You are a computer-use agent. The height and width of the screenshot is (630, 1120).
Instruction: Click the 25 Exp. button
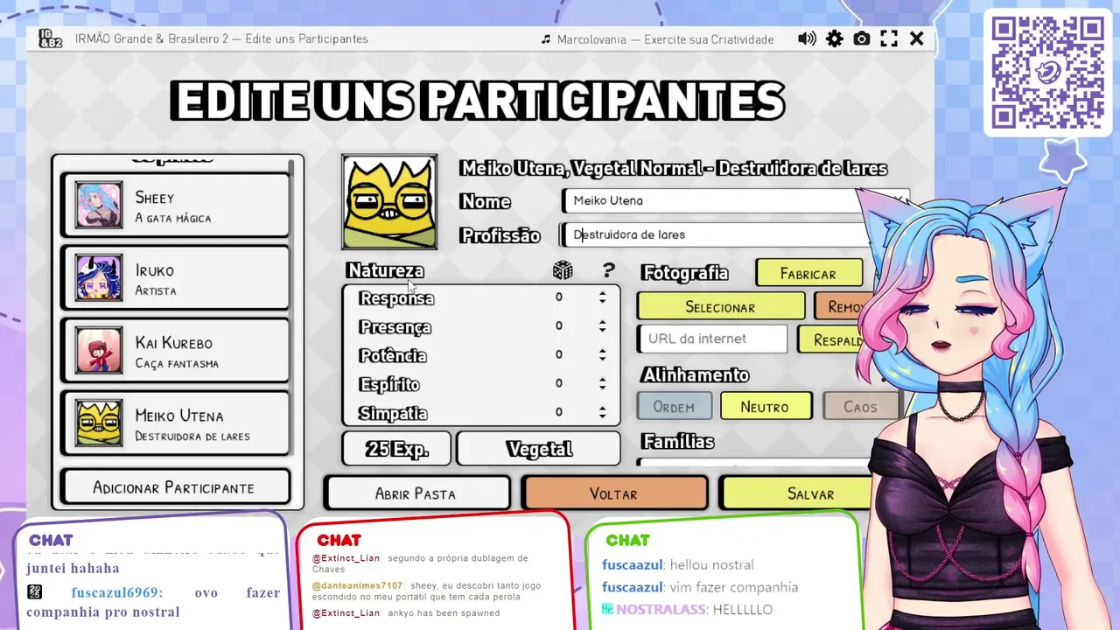click(397, 449)
